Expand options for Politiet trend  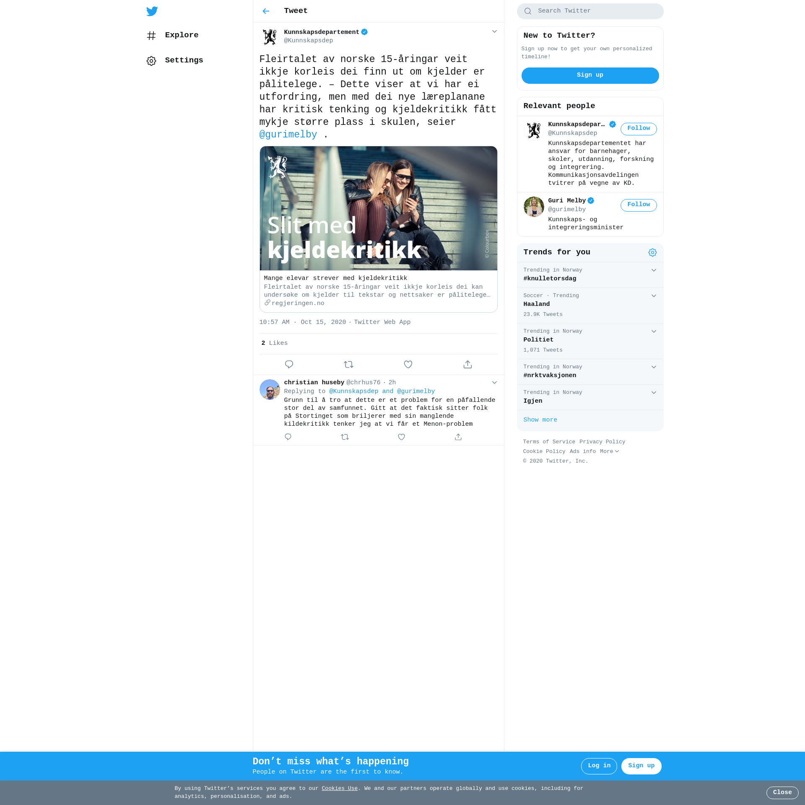(x=654, y=331)
